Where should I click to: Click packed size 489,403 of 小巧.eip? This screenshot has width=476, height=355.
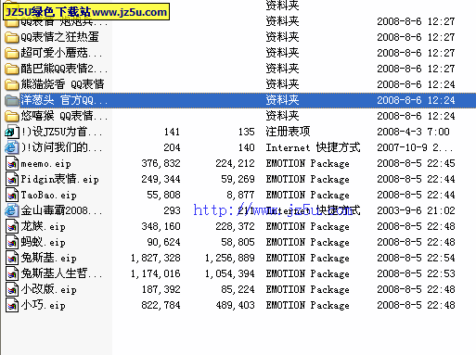click(235, 305)
